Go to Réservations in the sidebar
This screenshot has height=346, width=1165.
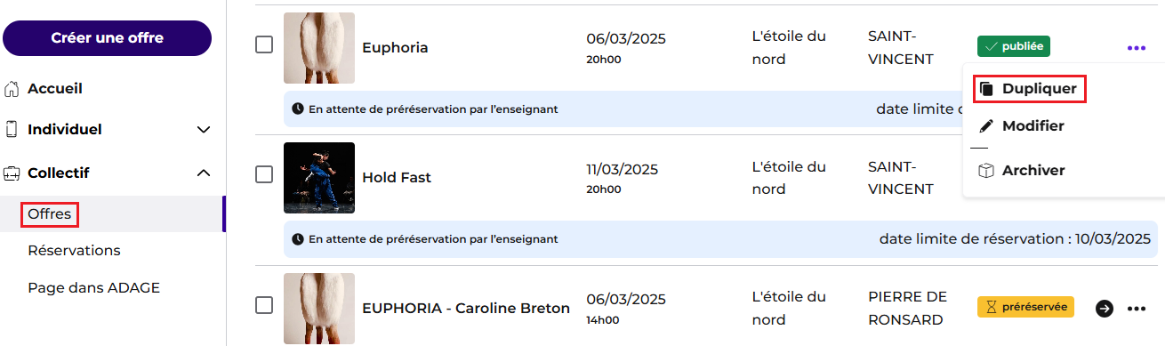(74, 250)
